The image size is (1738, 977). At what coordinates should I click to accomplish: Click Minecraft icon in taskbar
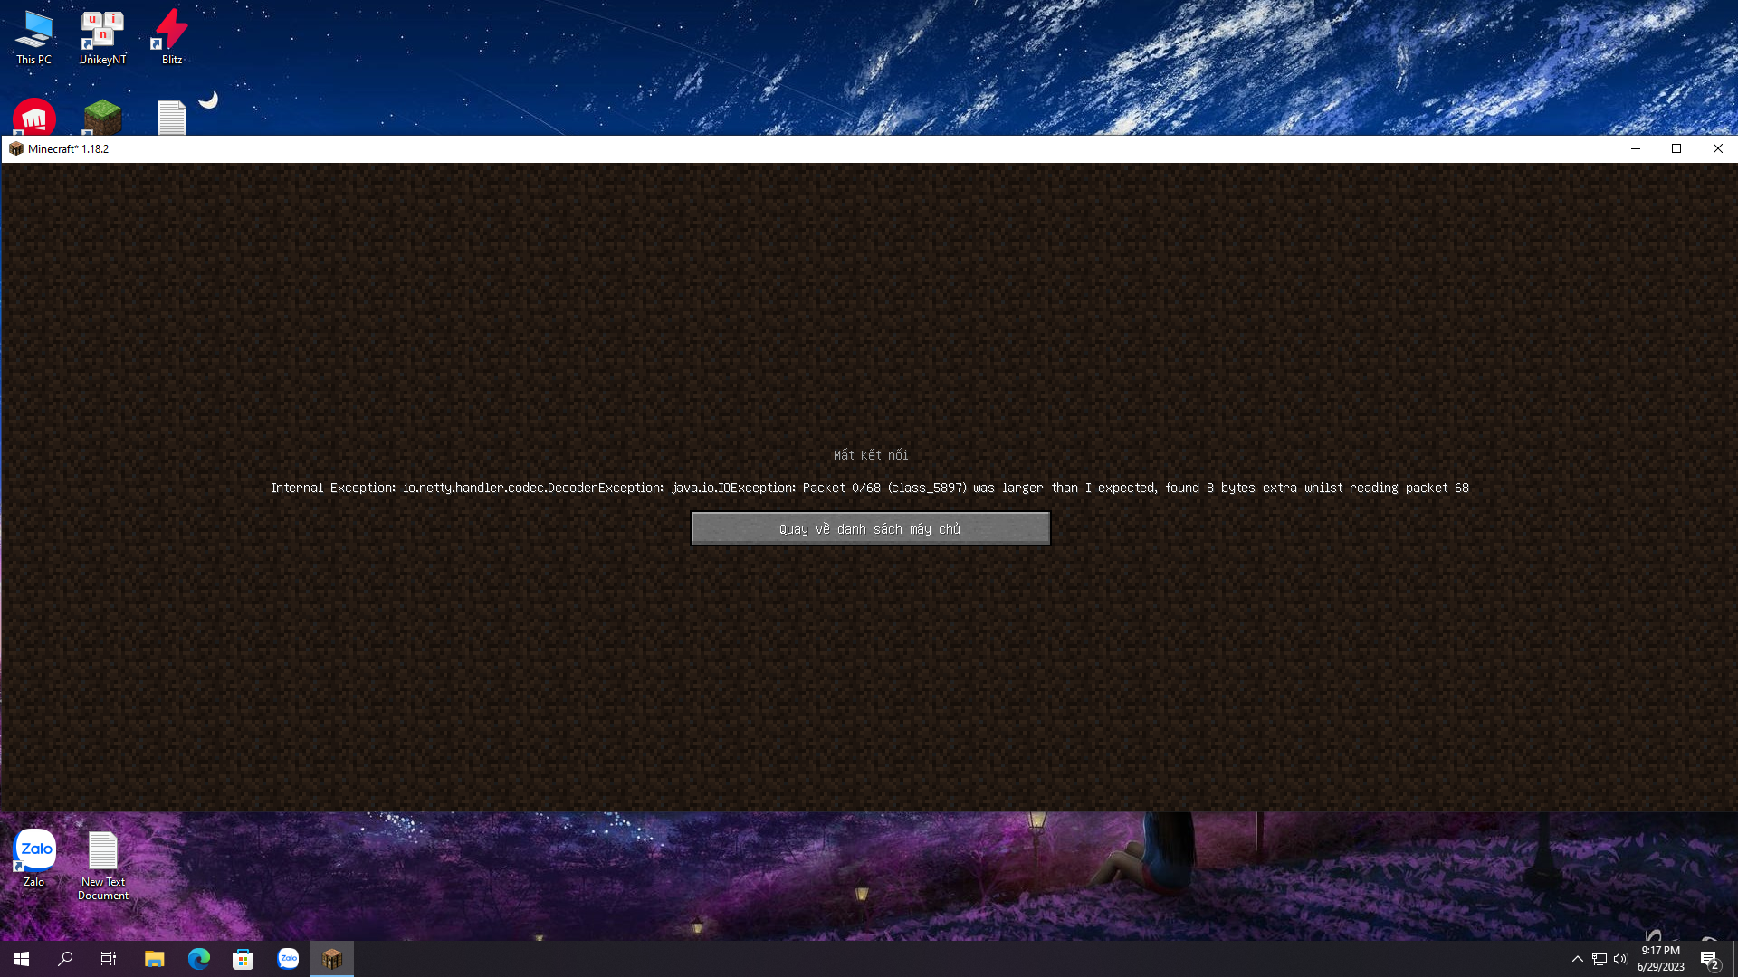(332, 959)
